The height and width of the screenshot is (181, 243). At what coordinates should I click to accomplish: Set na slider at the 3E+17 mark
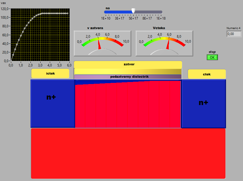pyautogui.click(x=119, y=12)
